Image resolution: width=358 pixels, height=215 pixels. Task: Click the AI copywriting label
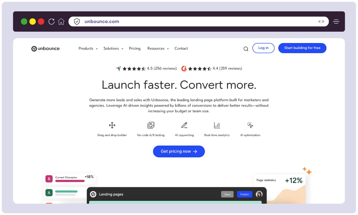[184, 135]
